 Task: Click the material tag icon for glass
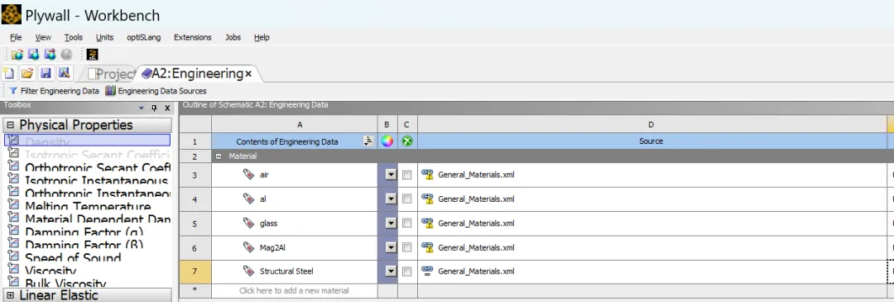tap(248, 223)
